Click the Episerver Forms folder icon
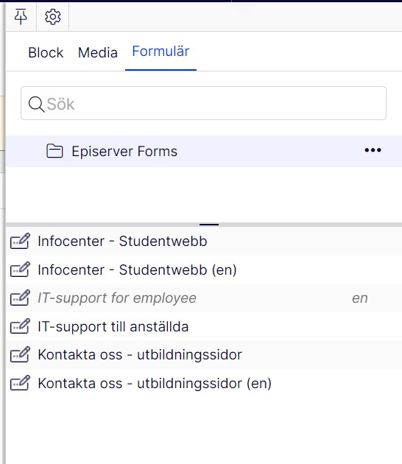402x464 pixels. [54, 151]
